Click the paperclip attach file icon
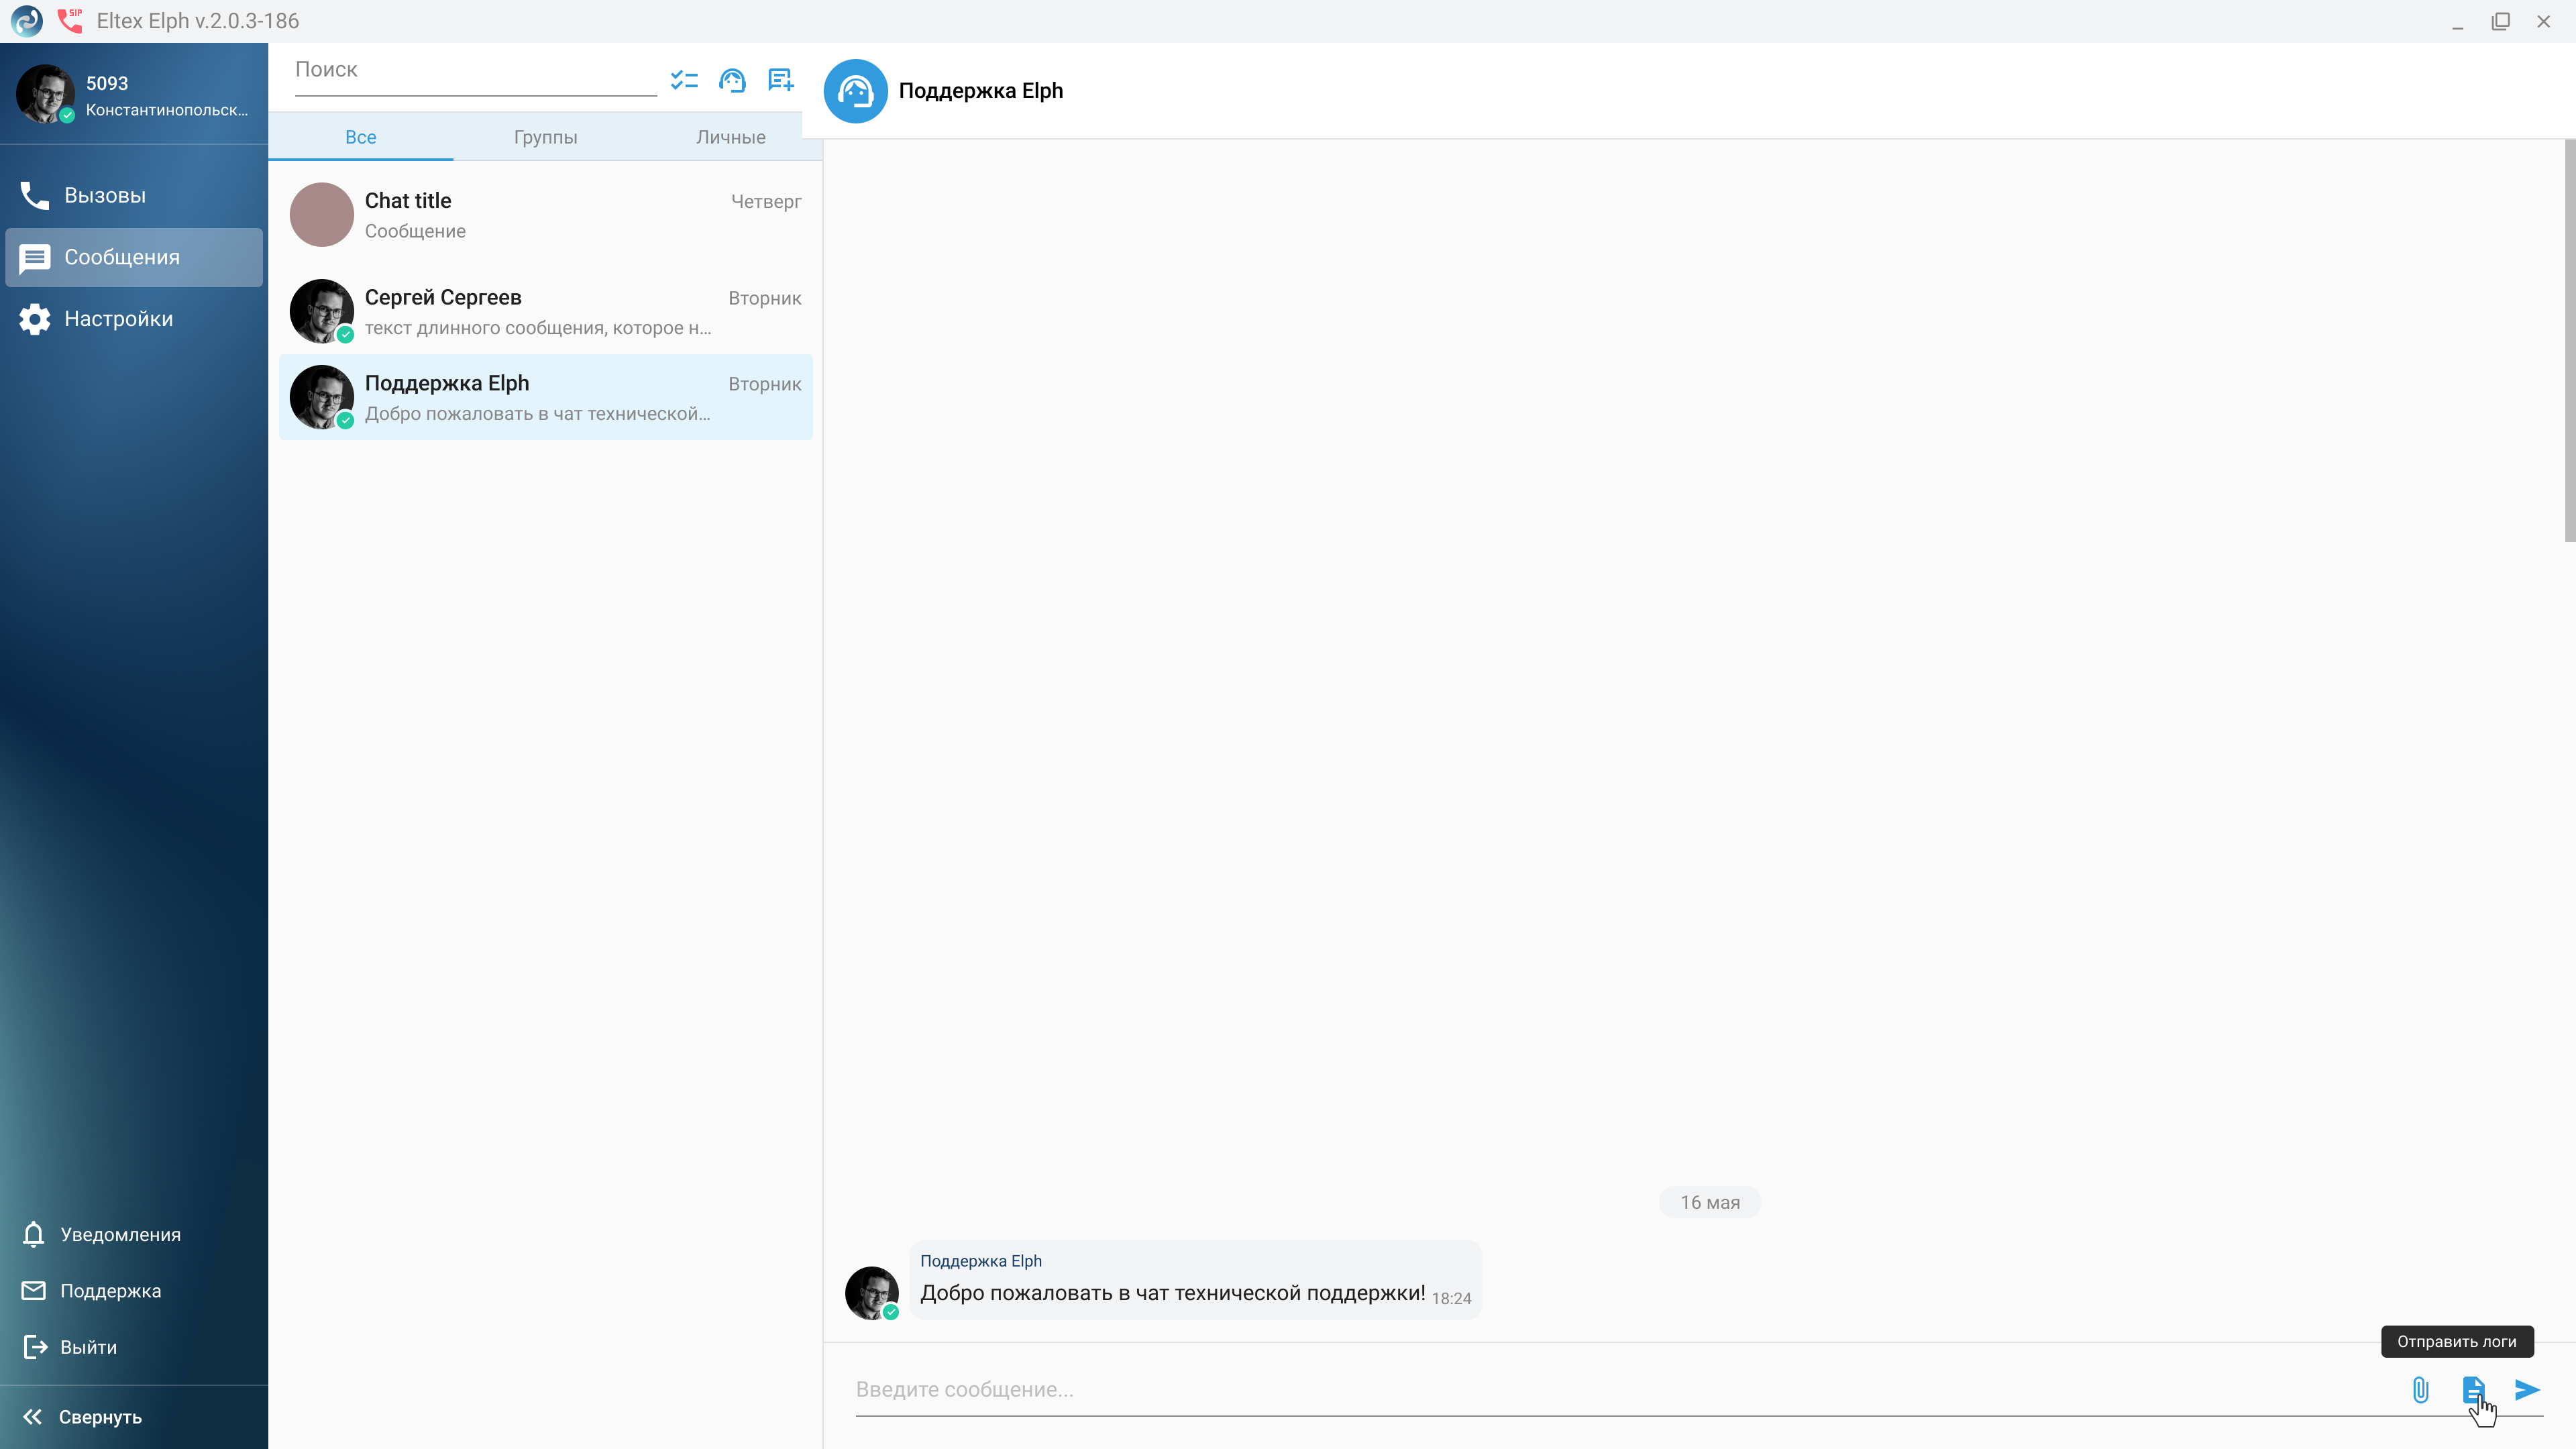This screenshot has width=2576, height=1449. pos(2420,1389)
